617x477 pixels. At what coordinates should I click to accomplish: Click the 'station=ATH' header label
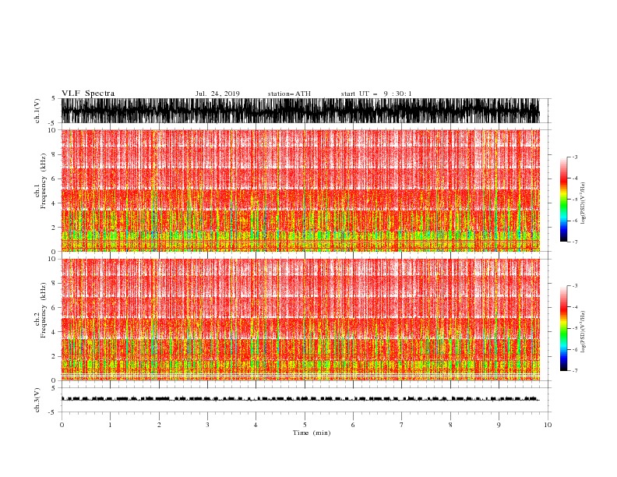289,94
